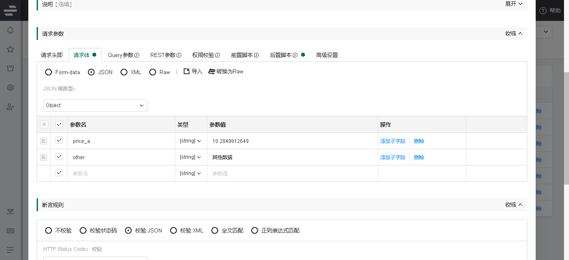Click the add user icon in sidebar
Viewport: 569px width, 260px height.
pos(10,107)
